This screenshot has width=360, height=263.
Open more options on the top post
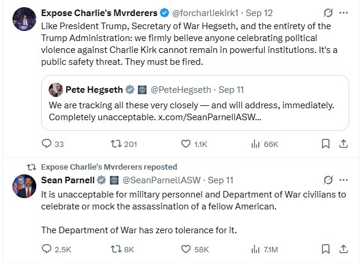click(343, 13)
